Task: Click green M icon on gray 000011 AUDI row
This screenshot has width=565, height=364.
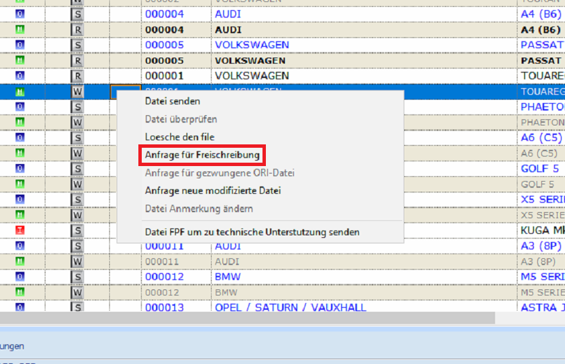Action: pos(20,261)
